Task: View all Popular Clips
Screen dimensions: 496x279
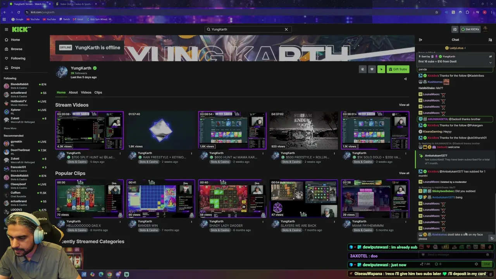Action: click(x=404, y=173)
